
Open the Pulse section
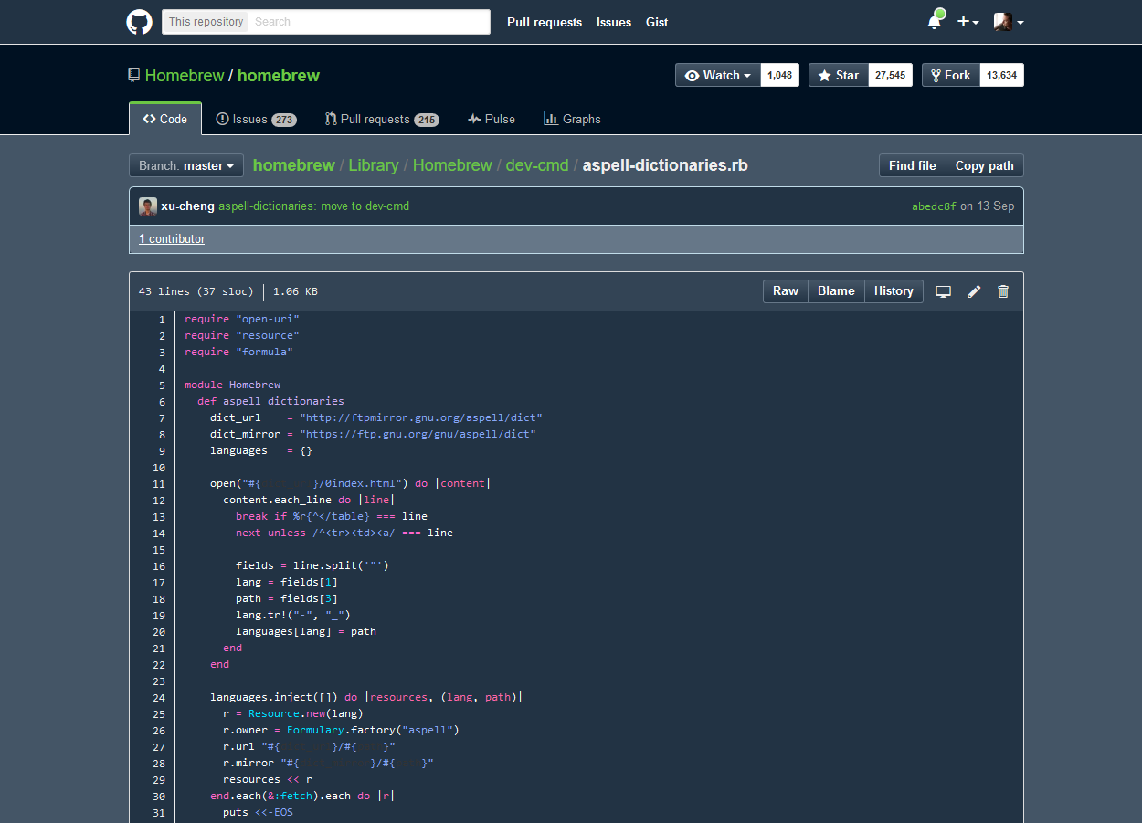[x=491, y=119]
